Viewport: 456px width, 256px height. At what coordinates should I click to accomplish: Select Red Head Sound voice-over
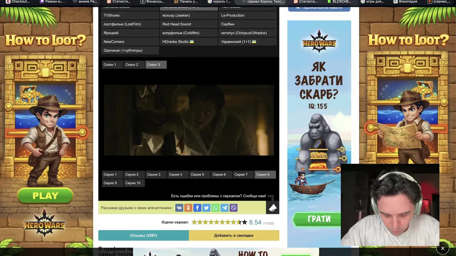point(189,24)
